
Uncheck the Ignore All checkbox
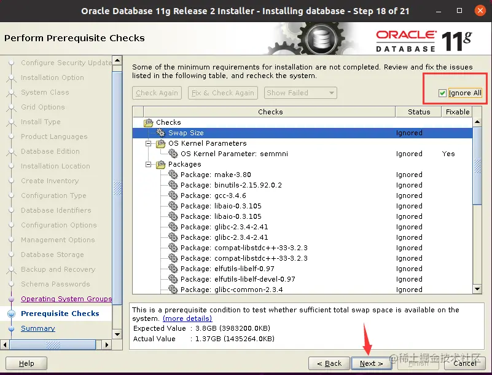pos(442,93)
